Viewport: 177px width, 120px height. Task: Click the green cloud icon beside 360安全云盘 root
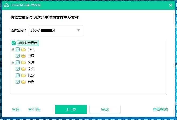click(x=14, y=43)
